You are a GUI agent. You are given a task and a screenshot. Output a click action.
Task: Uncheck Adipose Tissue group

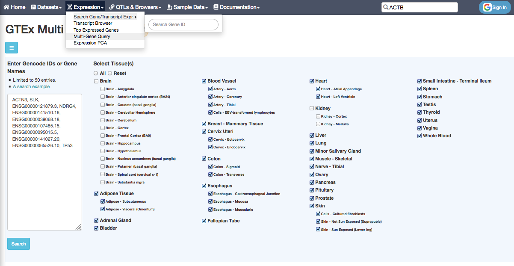(96, 193)
